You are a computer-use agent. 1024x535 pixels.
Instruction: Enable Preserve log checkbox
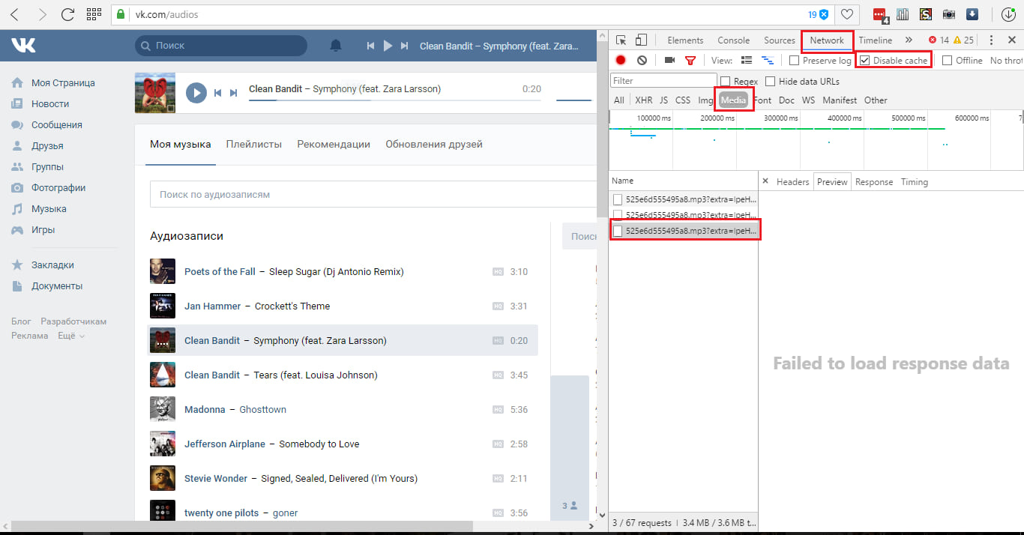[x=795, y=61]
